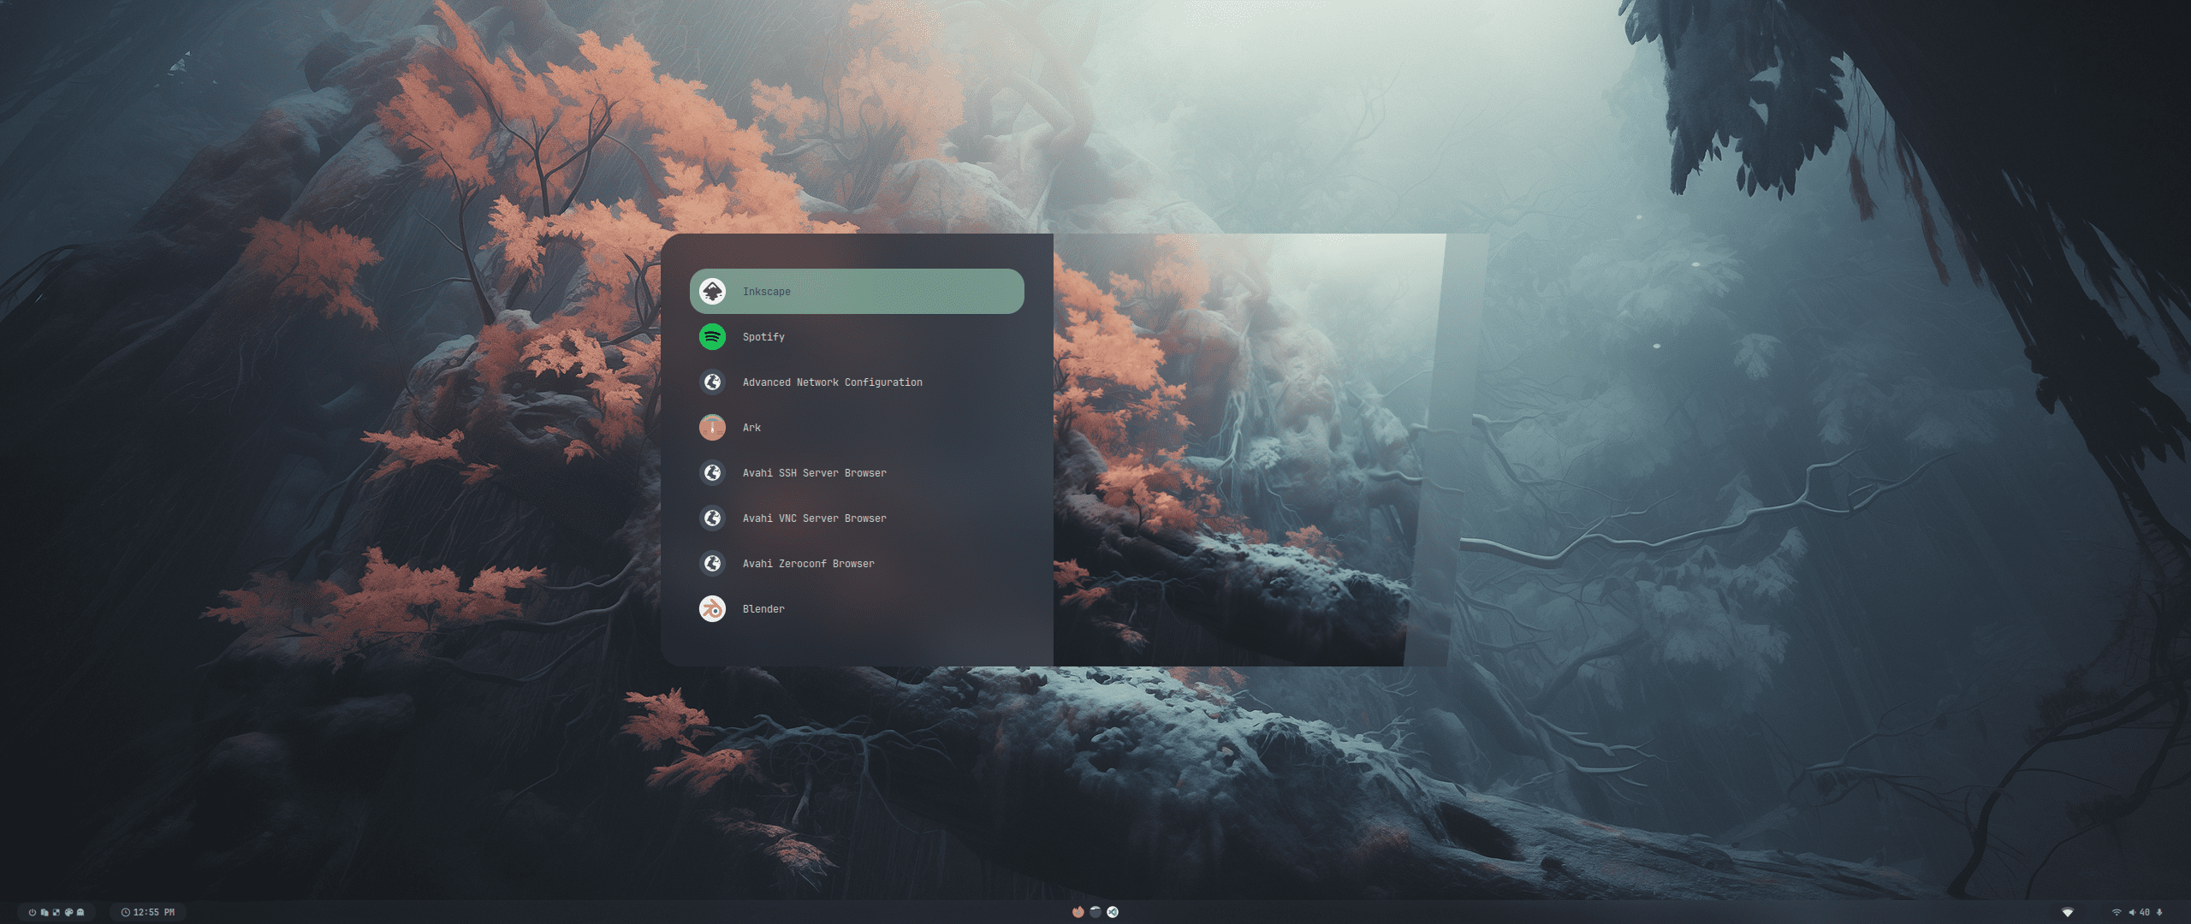Click the speaker volume 40 indicator
The width and height of the screenshot is (2191, 924).
pyautogui.click(x=2140, y=912)
